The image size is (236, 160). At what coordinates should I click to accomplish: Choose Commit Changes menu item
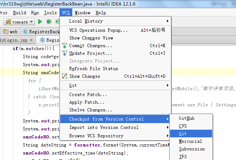tap(115, 46)
